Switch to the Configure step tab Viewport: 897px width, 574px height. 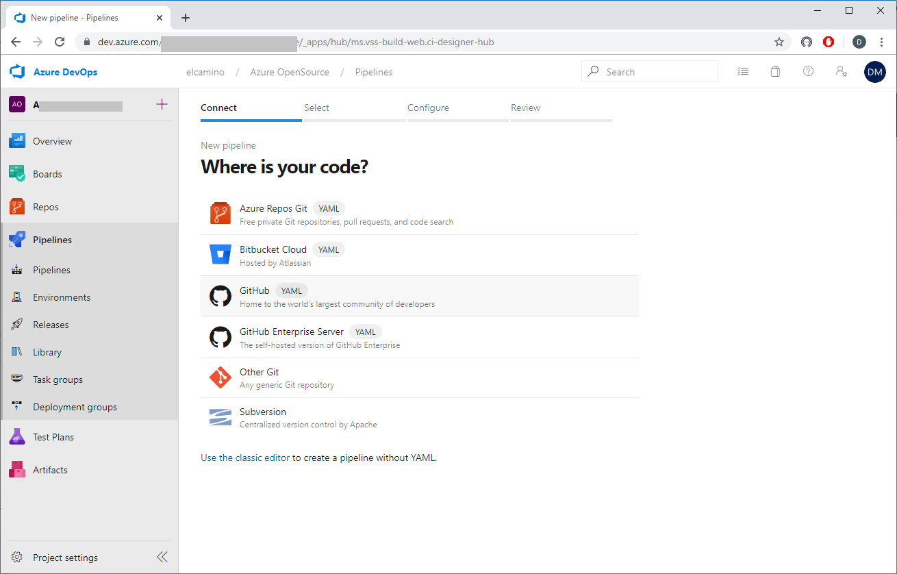pos(428,108)
